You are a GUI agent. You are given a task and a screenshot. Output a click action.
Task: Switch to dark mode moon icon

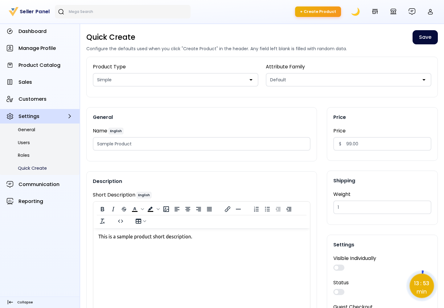click(356, 12)
